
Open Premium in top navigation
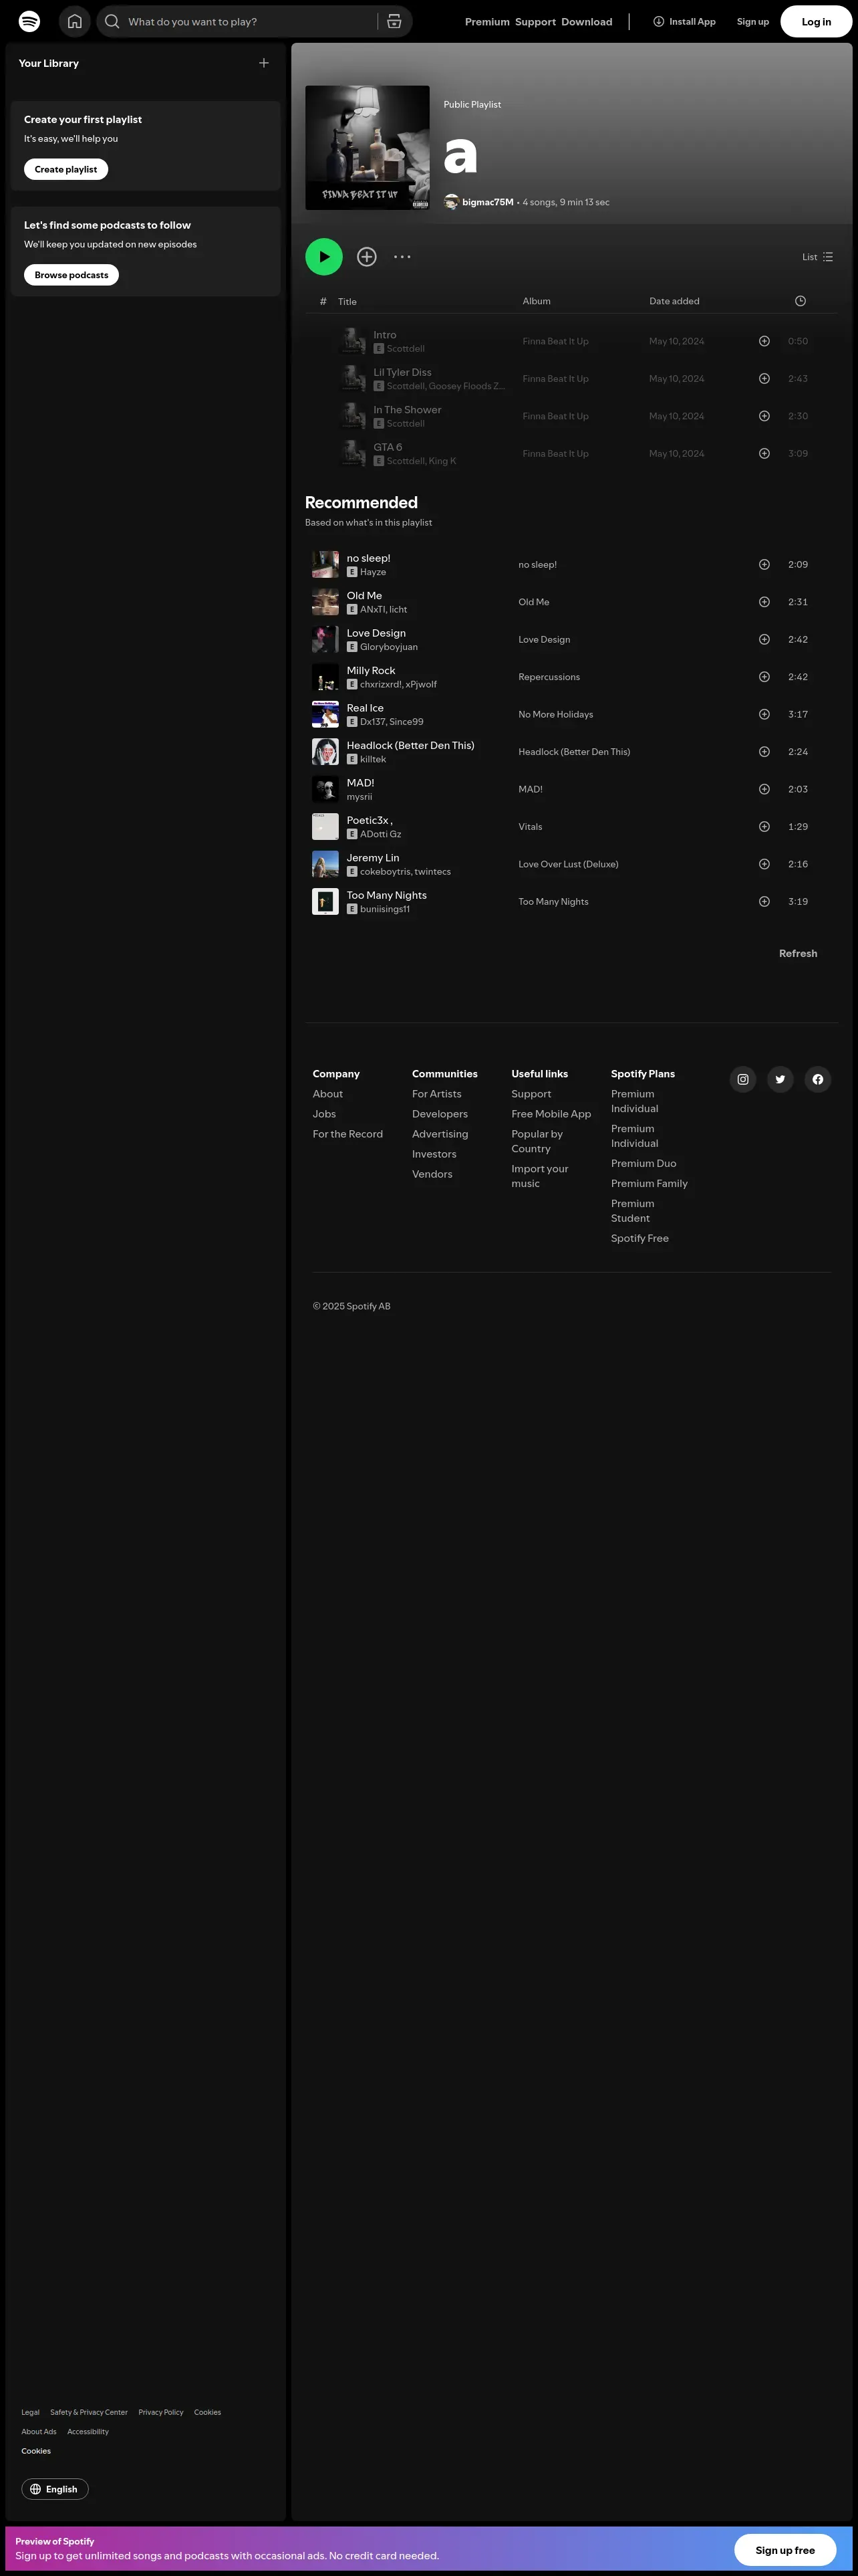pyautogui.click(x=487, y=22)
